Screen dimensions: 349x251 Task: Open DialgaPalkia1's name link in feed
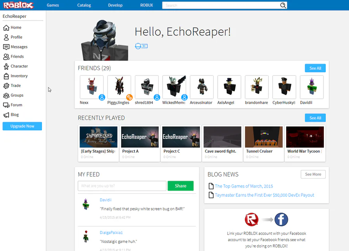pyautogui.click(x=111, y=232)
